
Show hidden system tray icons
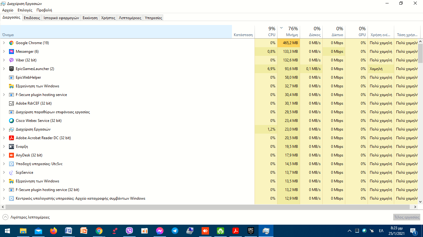click(350, 231)
